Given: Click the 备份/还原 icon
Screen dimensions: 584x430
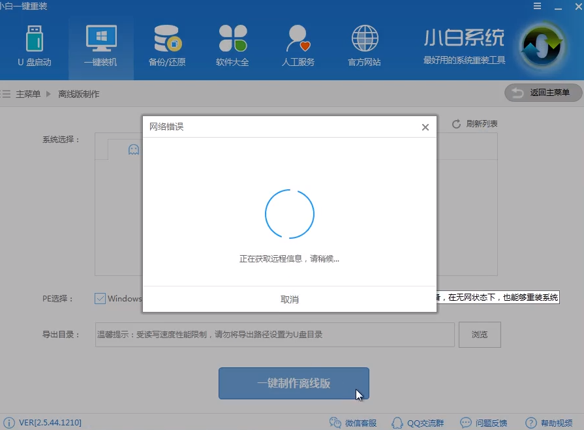Looking at the screenshot, I should click(x=166, y=46).
